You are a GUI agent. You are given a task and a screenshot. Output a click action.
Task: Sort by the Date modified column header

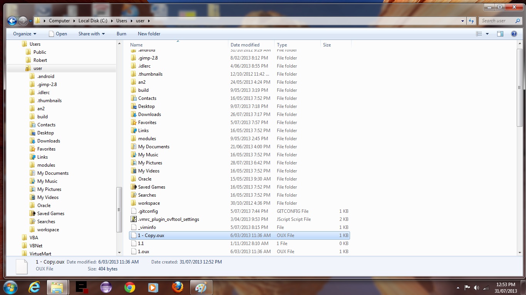coord(245,45)
